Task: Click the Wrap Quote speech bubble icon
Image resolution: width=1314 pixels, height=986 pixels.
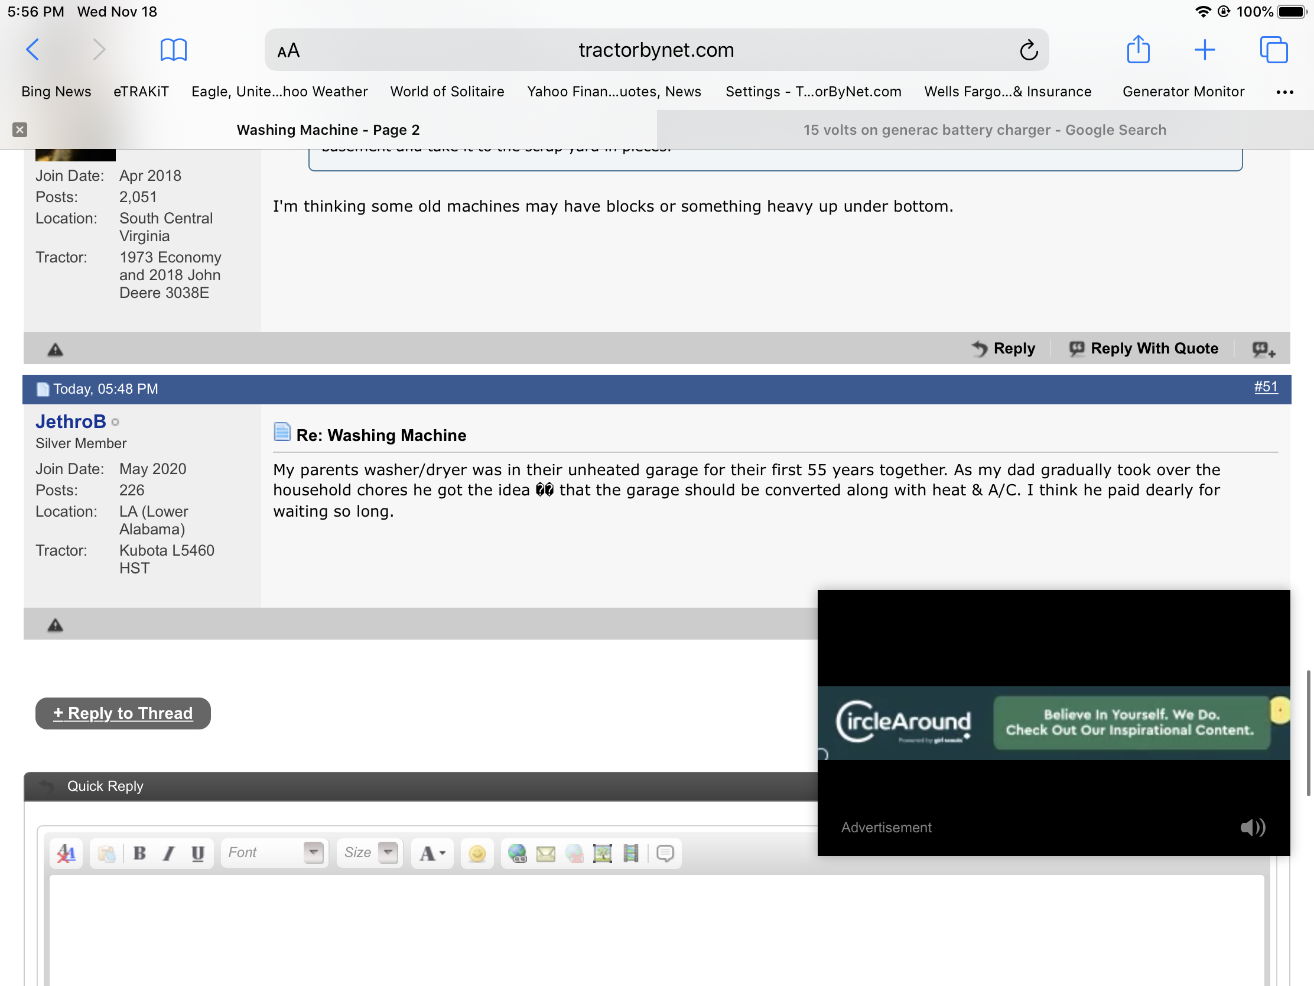Action: (665, 854)
